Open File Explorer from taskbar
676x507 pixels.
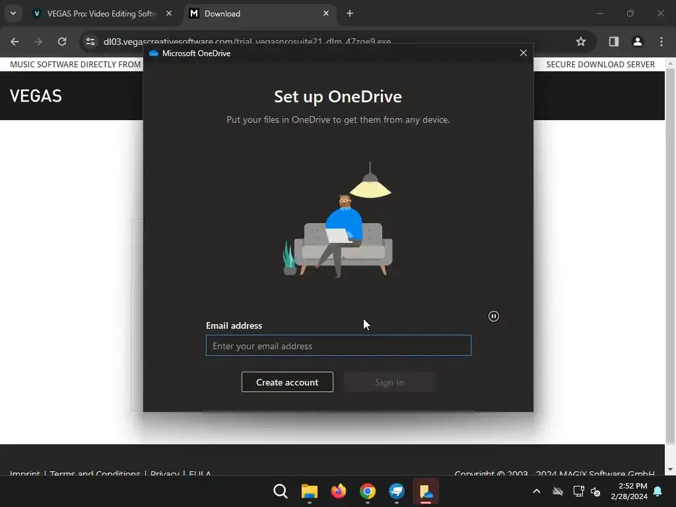(x=309, y=491)
